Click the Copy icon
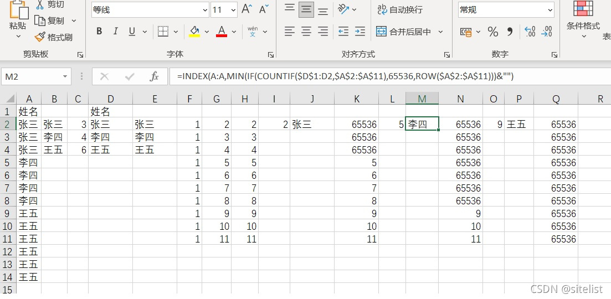This screenshot has height=299, width=611. coord(40,20)
